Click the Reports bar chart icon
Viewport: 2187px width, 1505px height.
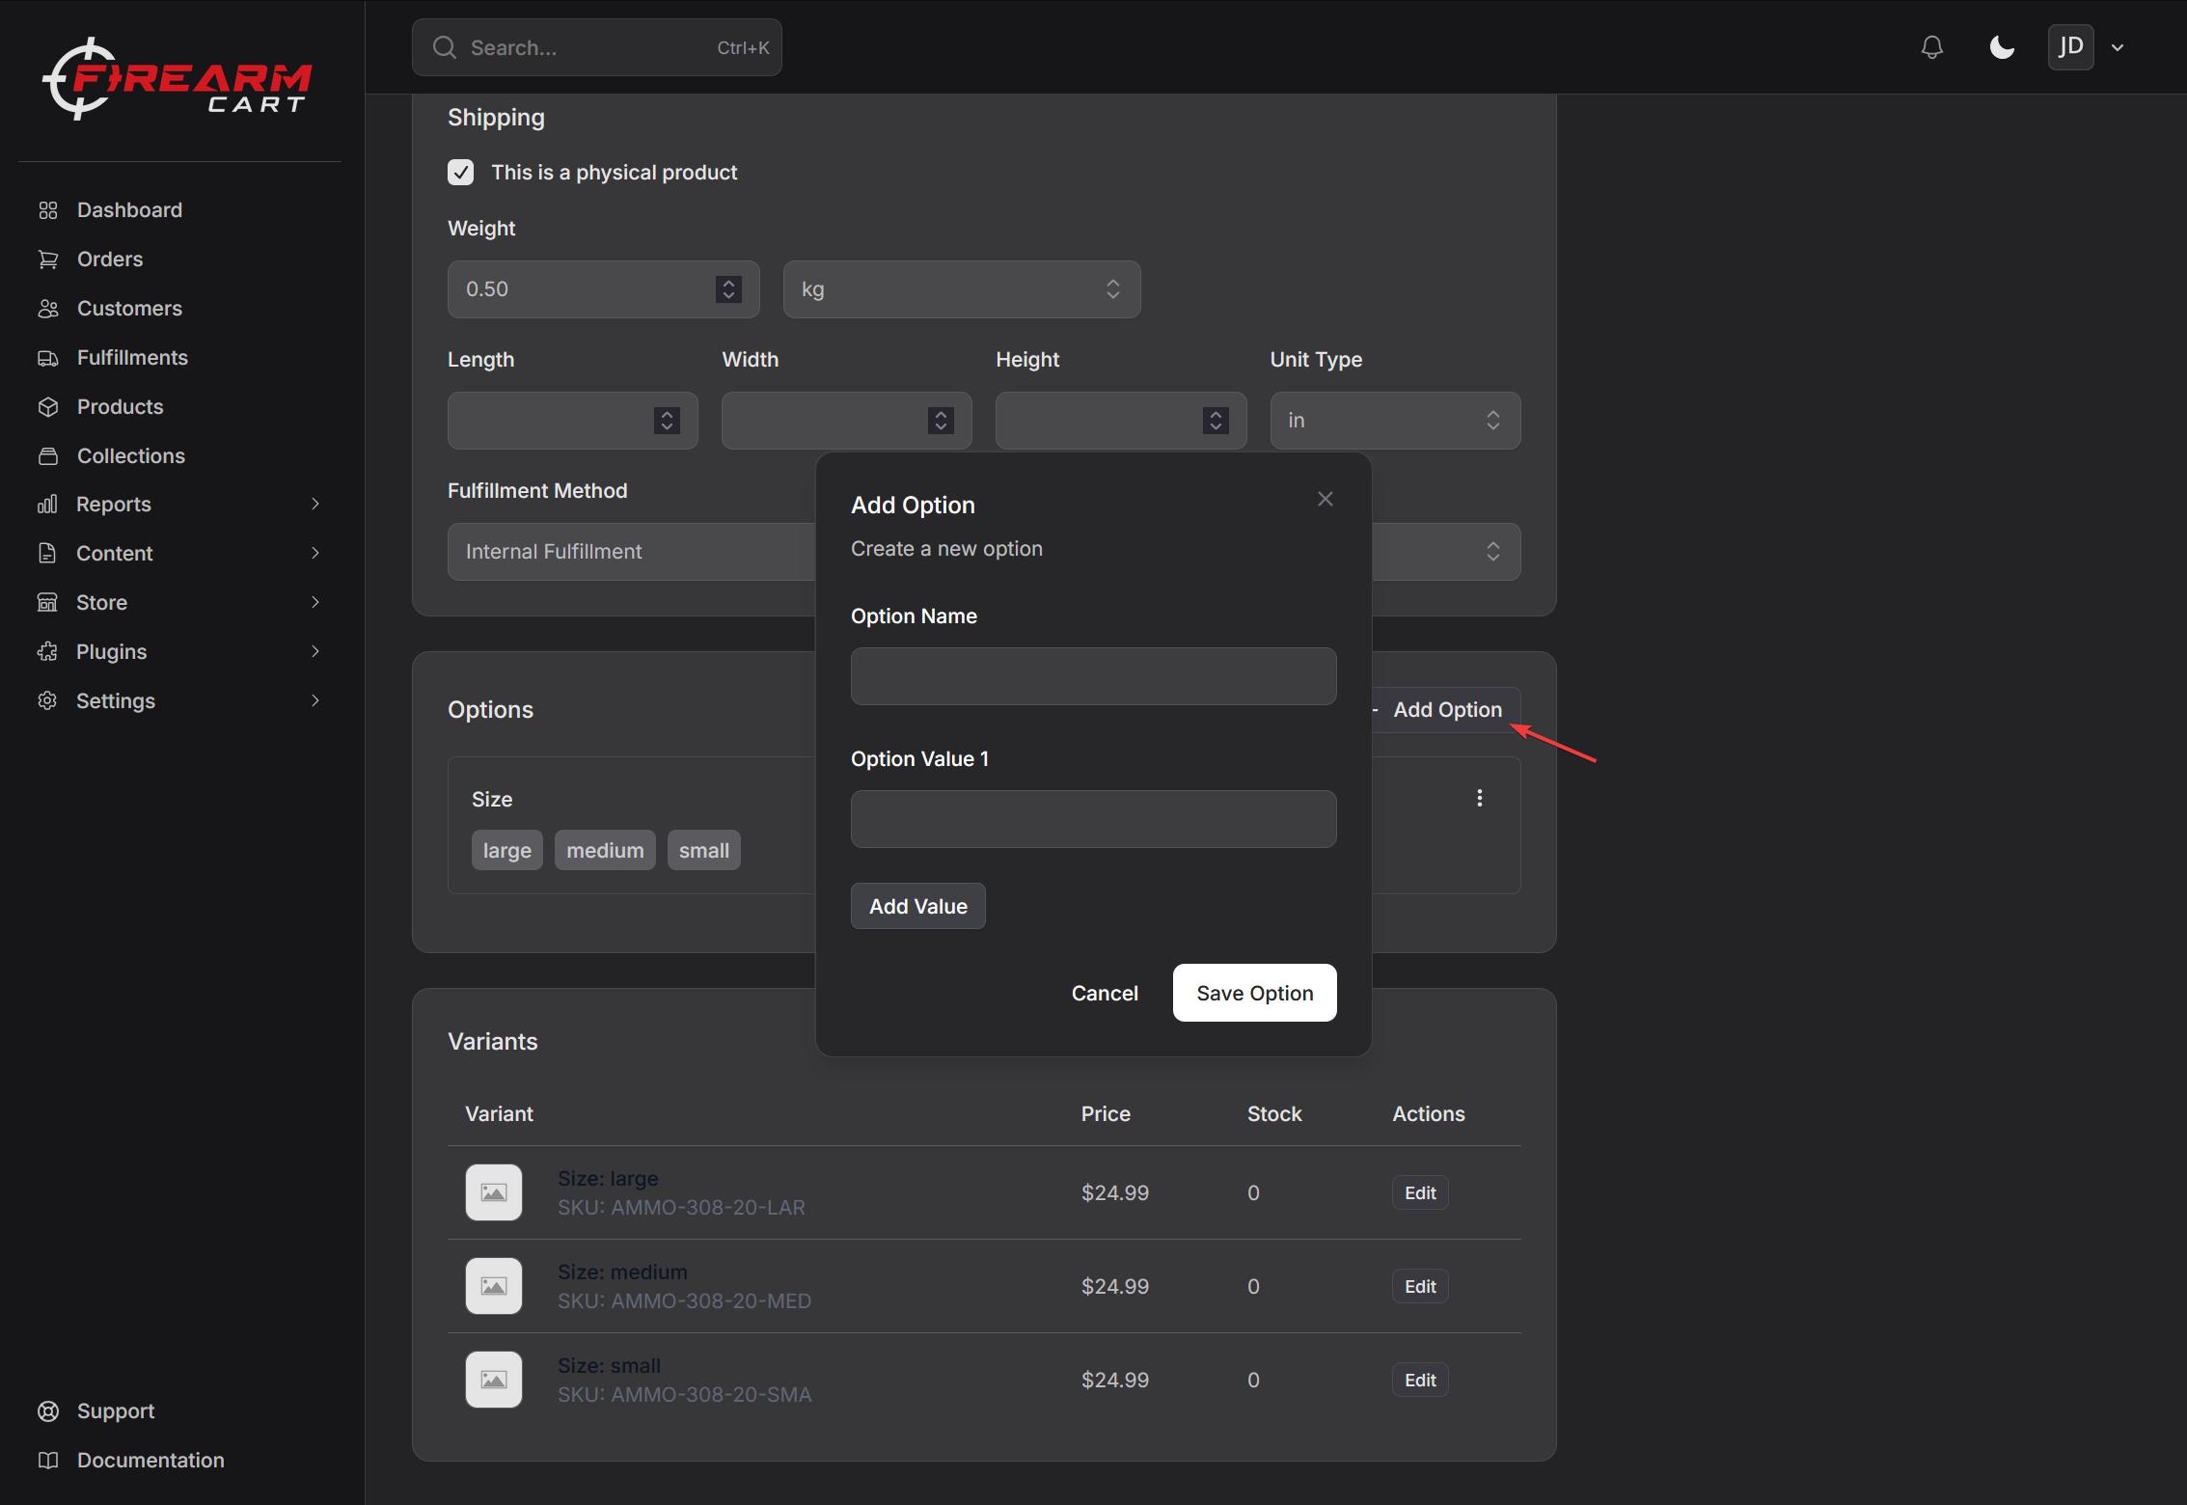coord(47,505)
